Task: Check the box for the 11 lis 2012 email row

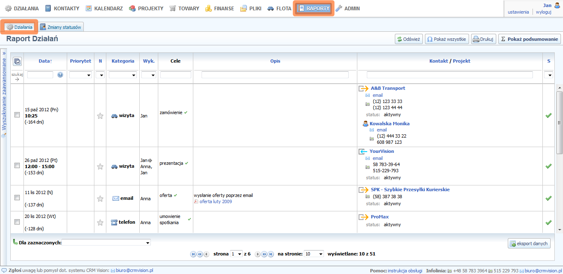Action: [x=17, y=198]
